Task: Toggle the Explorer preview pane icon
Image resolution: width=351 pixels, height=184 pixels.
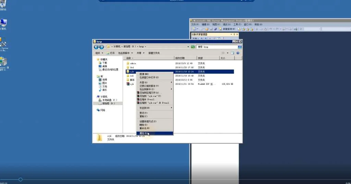Action: [x=232, y=53]
